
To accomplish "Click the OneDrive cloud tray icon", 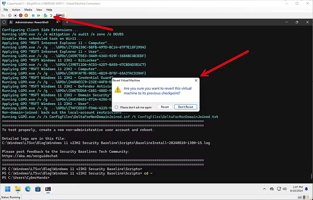I will pos(272,189).
